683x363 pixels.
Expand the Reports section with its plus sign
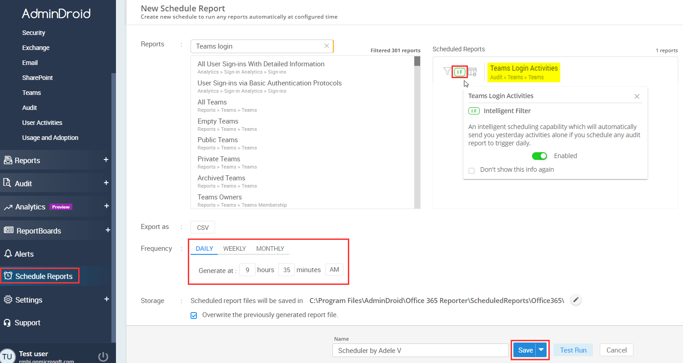[x=106, y=159]
